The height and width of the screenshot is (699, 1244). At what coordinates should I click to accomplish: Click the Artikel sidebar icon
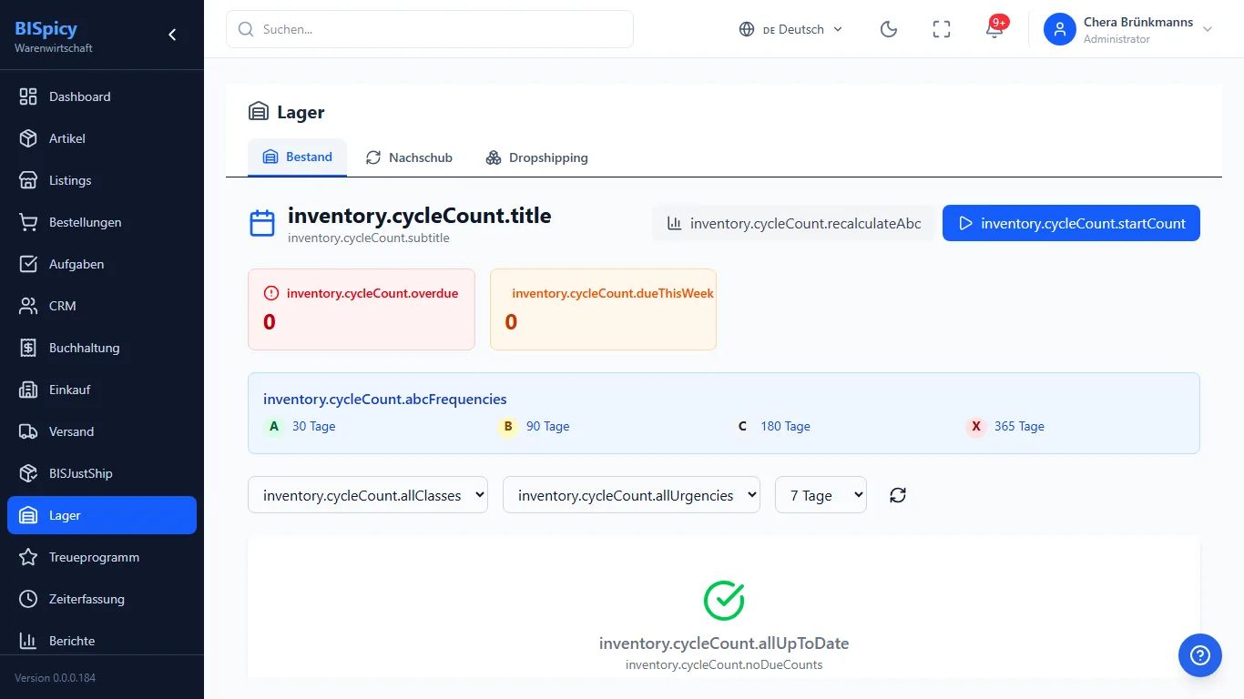tap(28, 138)
